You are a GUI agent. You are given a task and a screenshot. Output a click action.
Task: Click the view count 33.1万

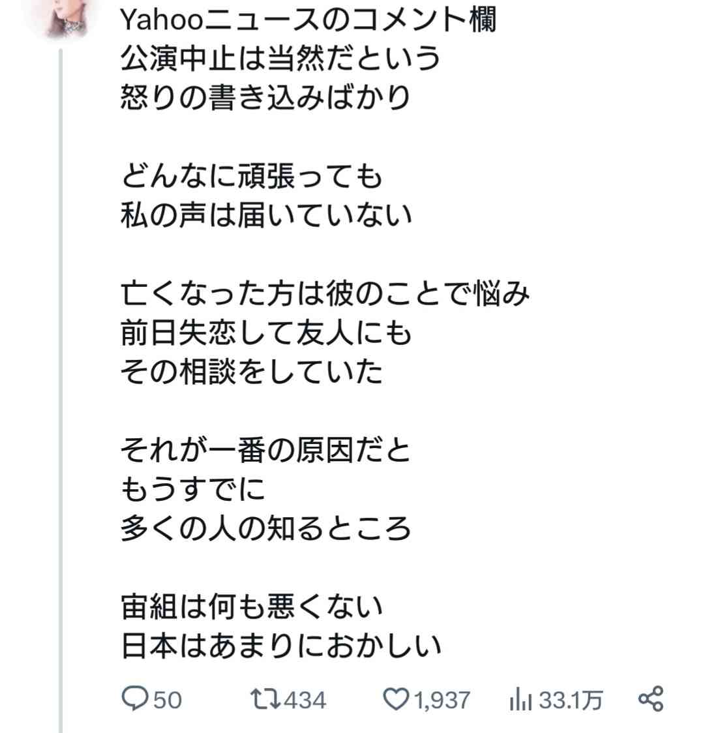point(571,700)
